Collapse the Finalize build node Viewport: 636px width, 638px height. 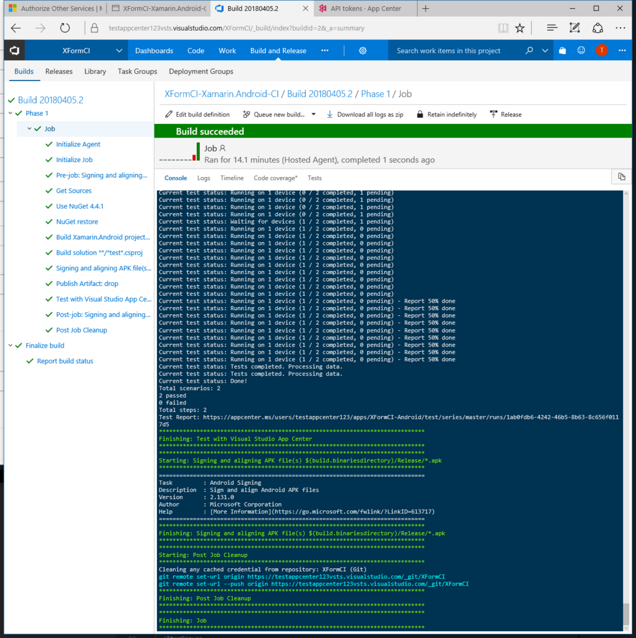(x=10, y=345)
